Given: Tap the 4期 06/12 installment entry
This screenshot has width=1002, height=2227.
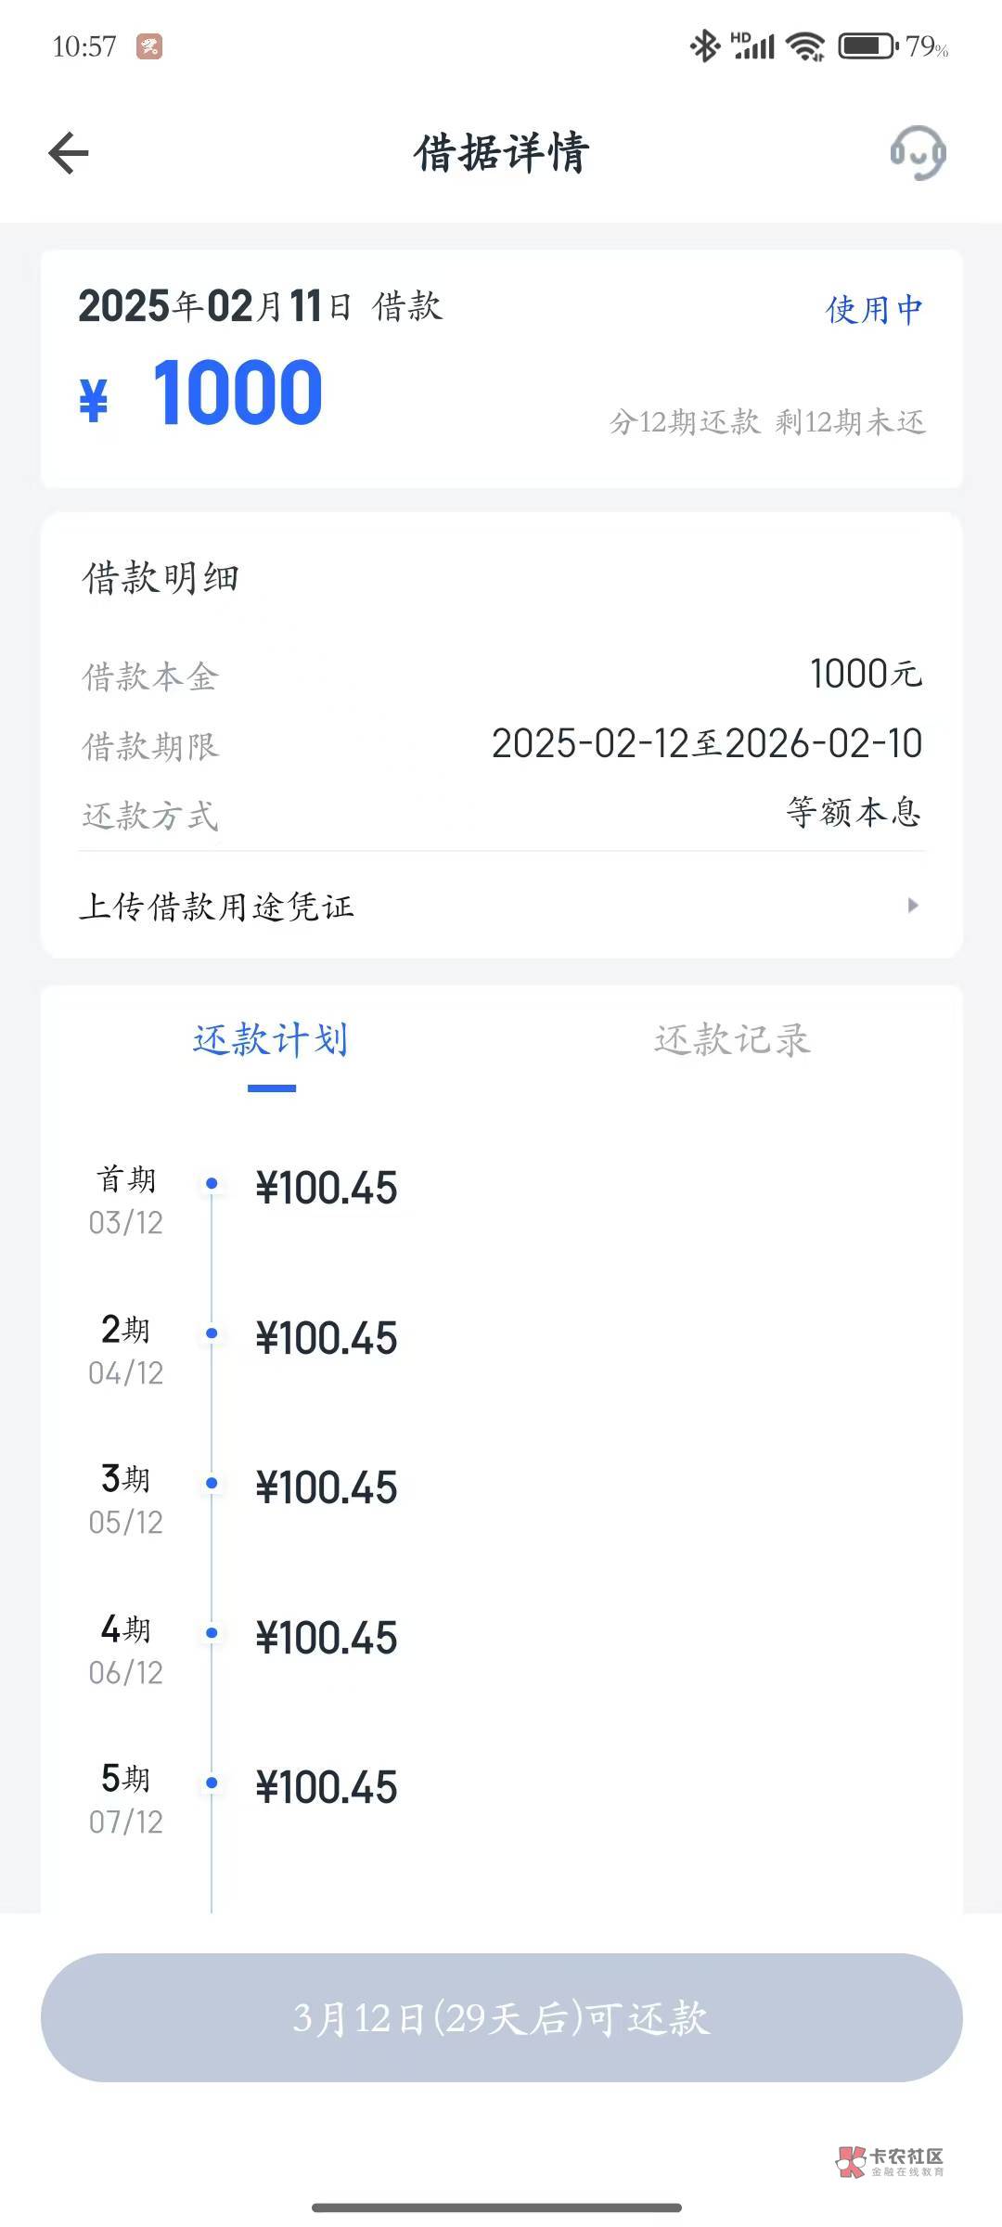Looking at the screenshot, I should (x=126, y=1652).
